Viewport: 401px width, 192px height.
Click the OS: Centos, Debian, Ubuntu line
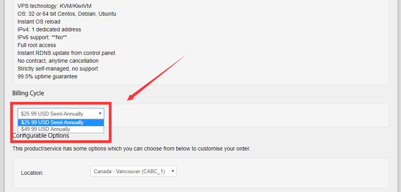(x=67, y=14)
